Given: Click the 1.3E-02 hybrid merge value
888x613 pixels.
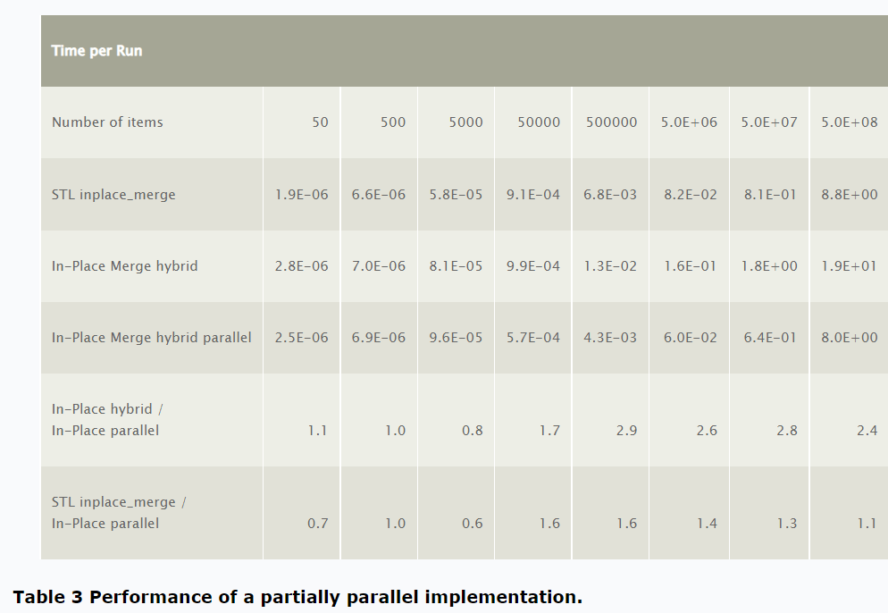Looking at the screenshot, I should pos(611,266).
